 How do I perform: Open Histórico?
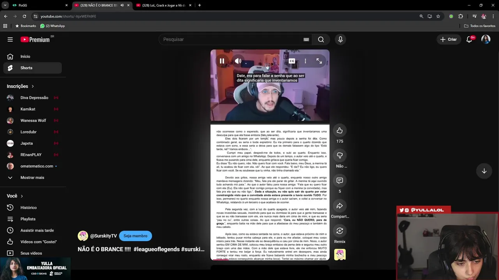[33, 208]
